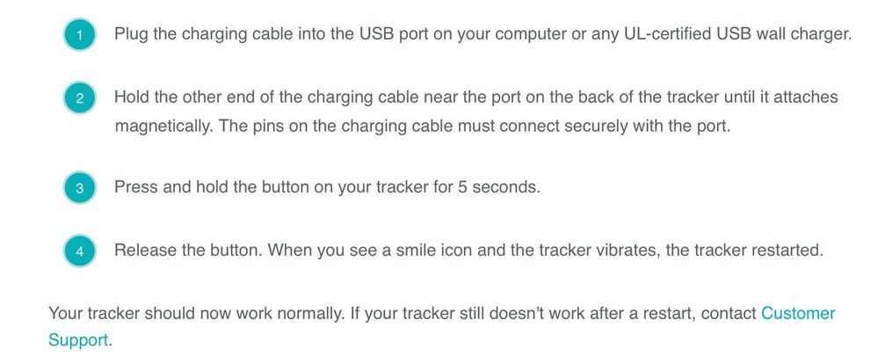Image resolution: width=878 pixels, height=355 pixels.
Task: Click the 'Hold the other end' instruction line
Action: tap(476, 98)
